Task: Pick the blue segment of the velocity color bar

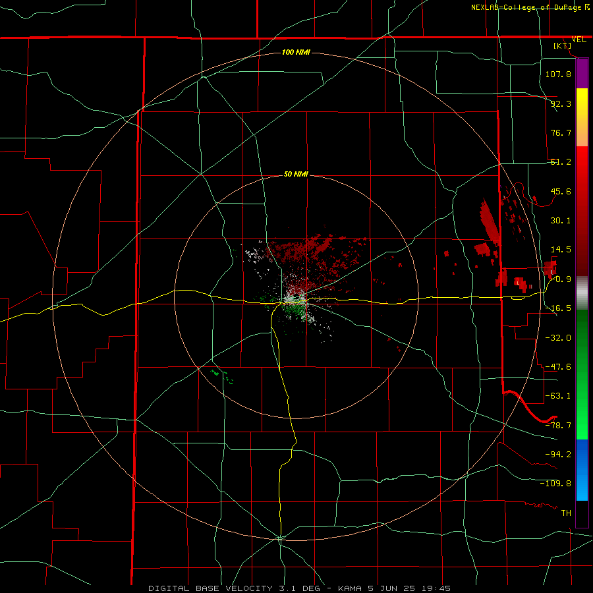Action: pos(582,470)
